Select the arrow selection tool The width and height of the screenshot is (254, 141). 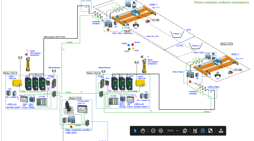135,131
